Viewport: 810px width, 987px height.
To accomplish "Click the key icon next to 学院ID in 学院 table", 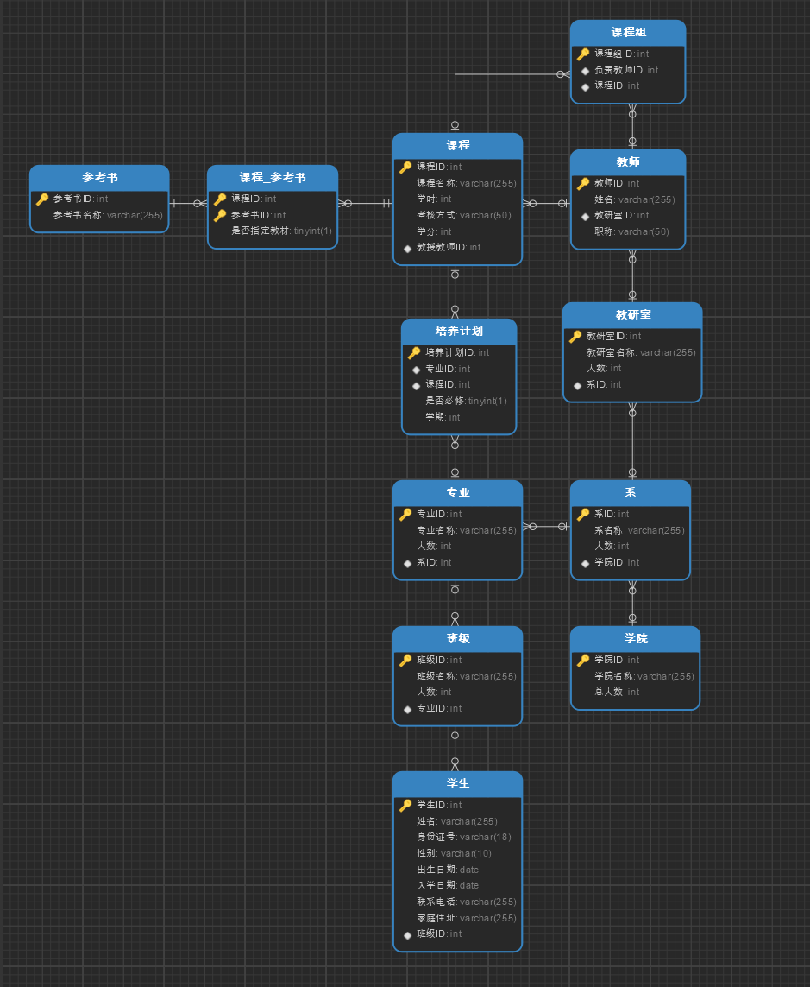I will [583, 660].
